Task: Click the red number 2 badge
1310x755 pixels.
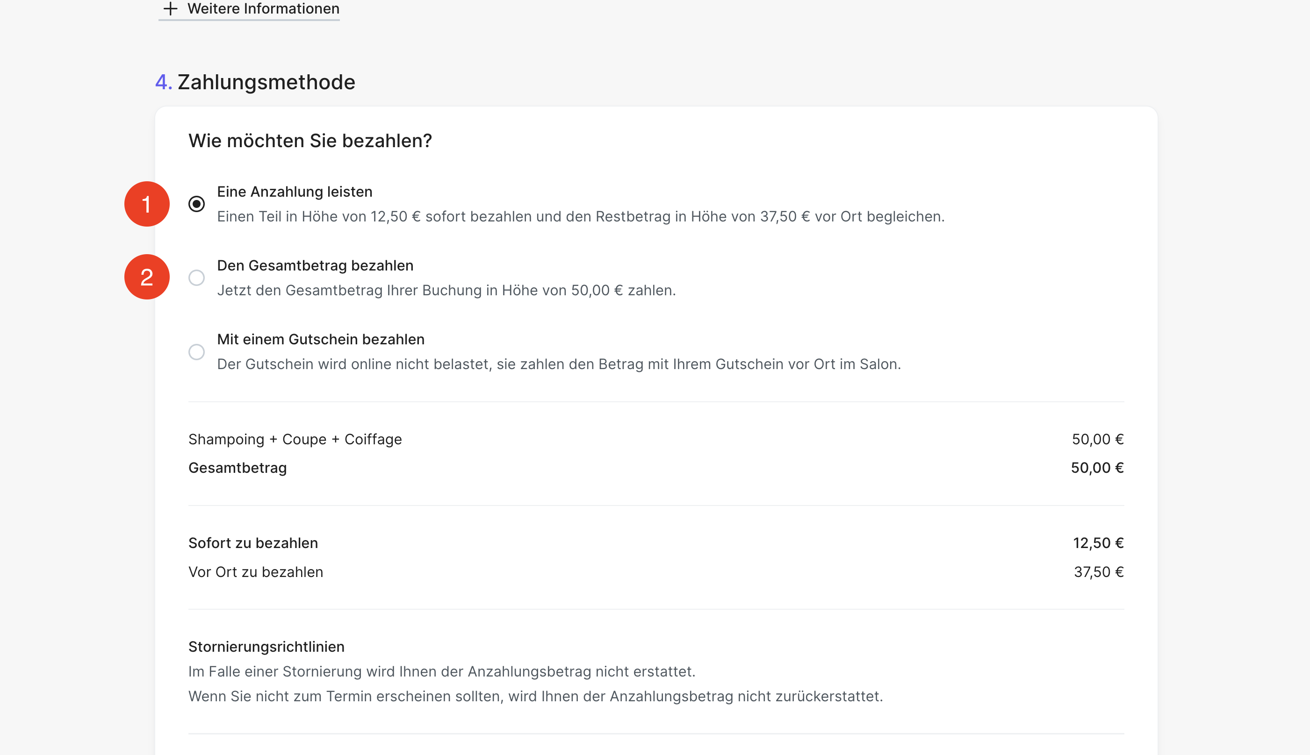Action: (x=147, y=277)
